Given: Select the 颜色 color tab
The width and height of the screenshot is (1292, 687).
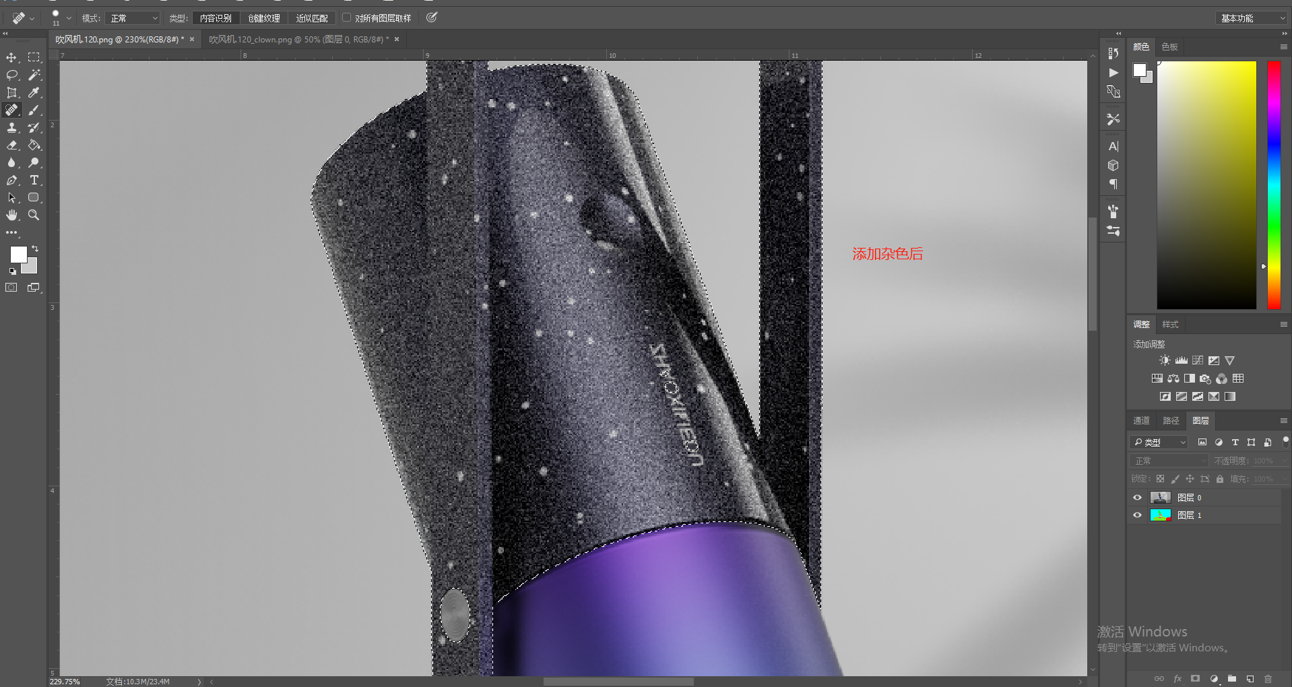Looking at the screenshot, I should coord(1141,47).
